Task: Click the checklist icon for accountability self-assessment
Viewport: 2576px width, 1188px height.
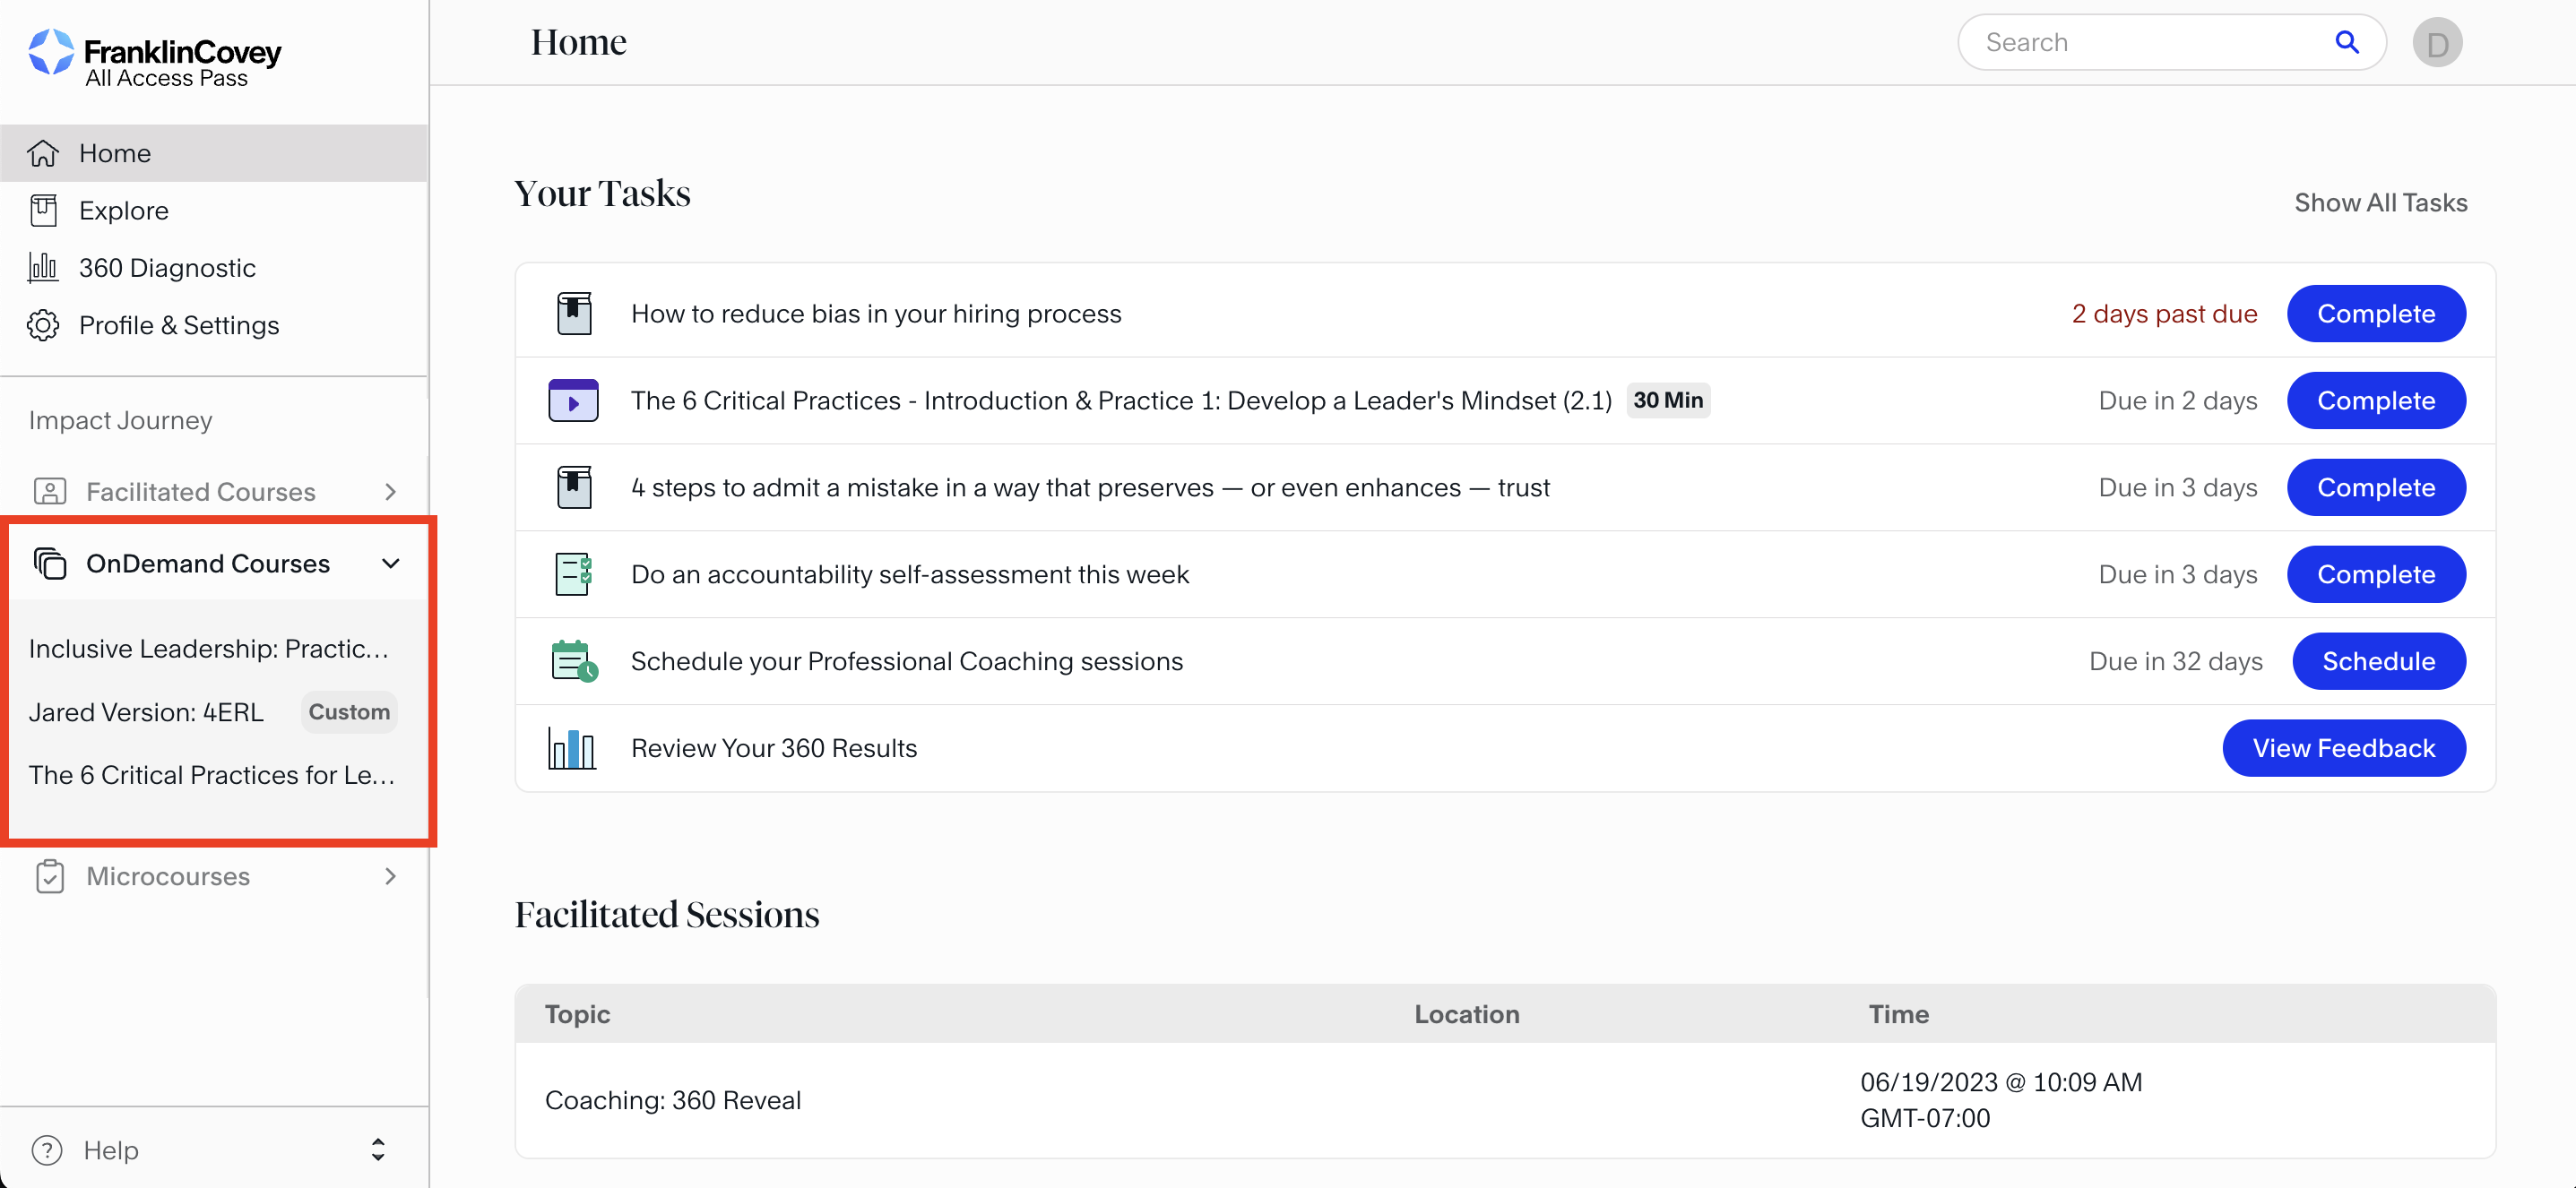Action: [573, 574]
